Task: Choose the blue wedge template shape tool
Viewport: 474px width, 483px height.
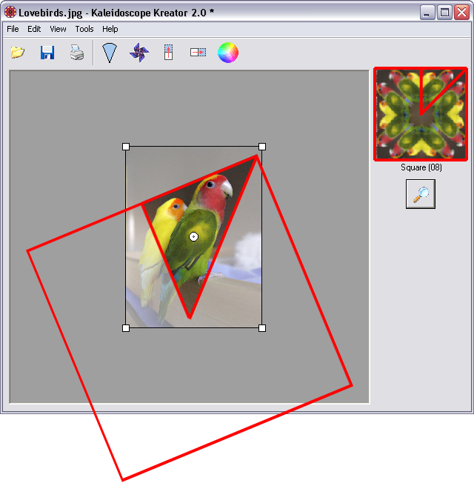Action: [110, 53]
